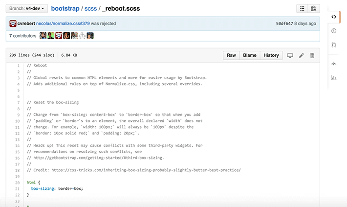Click the '299 lines (244 sloc)' info
The image size is (347, 207).
pyautogui.click(x=32, y=55)
